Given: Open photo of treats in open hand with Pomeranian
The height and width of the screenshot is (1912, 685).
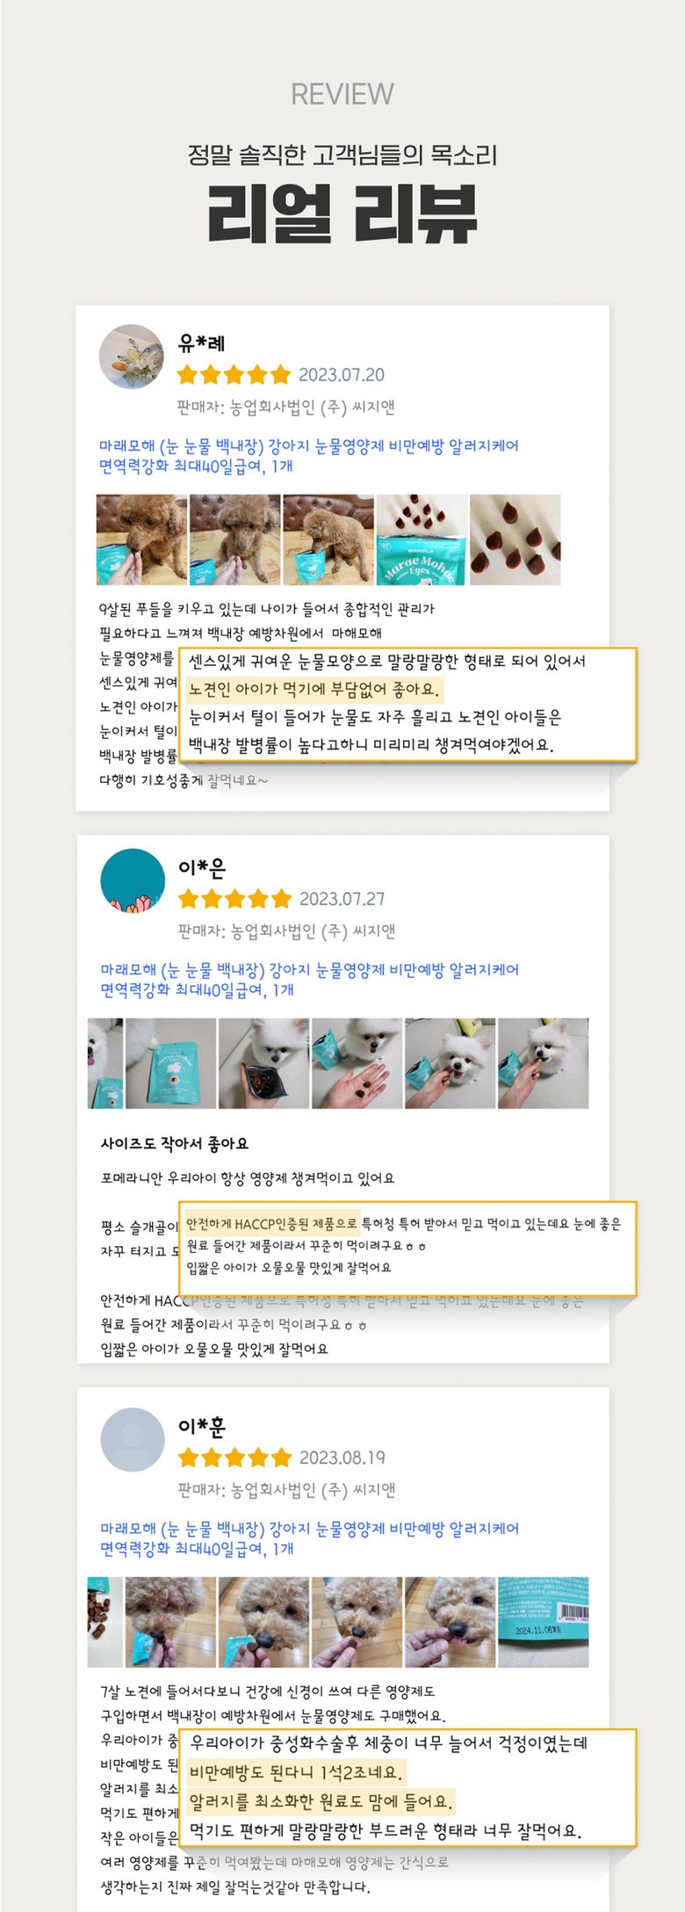Looking at the screenshot, I should click(x=357, y=1063).
